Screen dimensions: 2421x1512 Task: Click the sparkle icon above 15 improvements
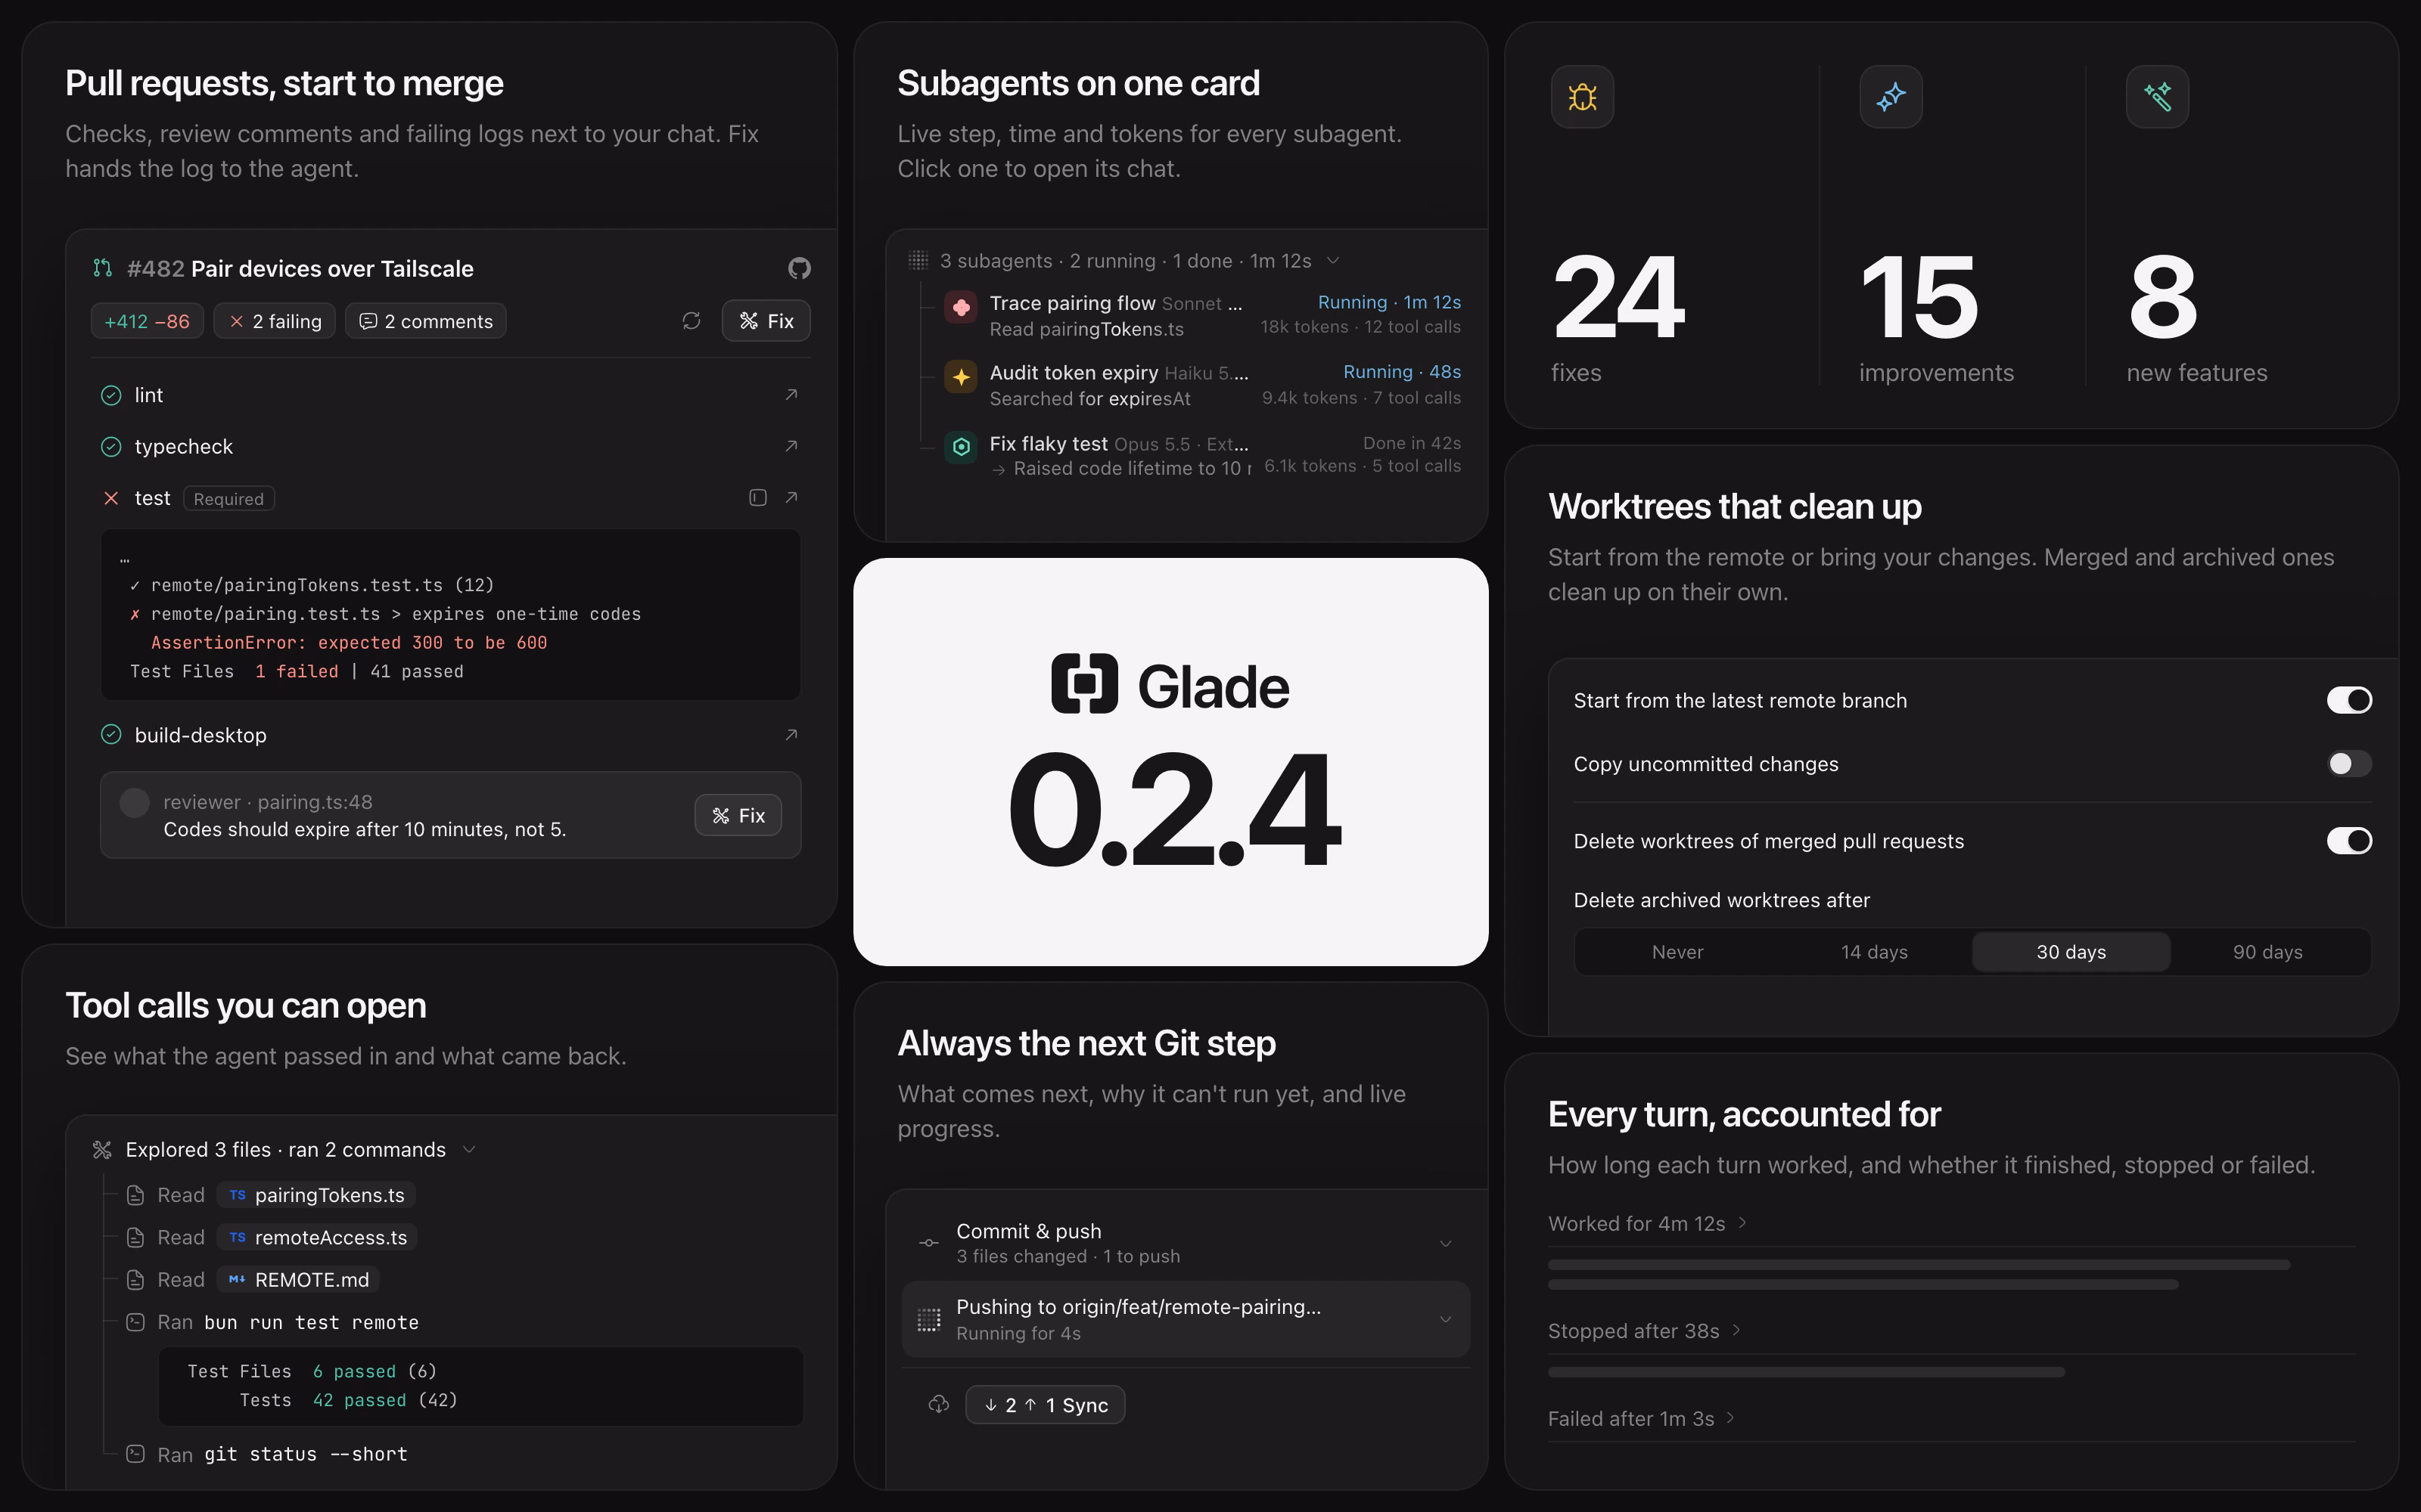point(1891,97)
